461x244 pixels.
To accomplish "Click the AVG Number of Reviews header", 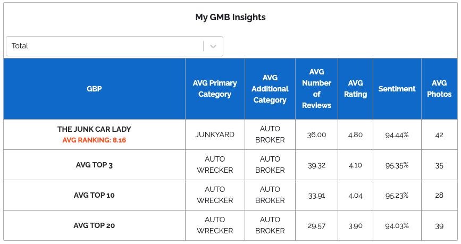I will pyautogui.click(x=316, y=89).
